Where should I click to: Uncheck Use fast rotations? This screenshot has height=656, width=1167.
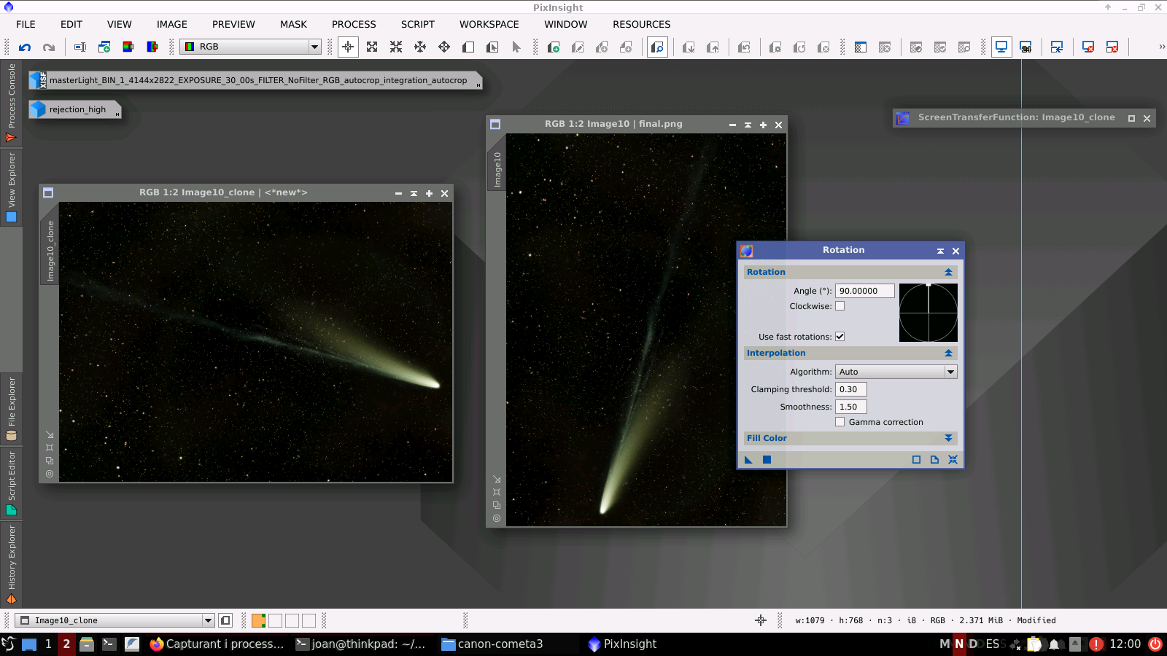tap(840, 337)
